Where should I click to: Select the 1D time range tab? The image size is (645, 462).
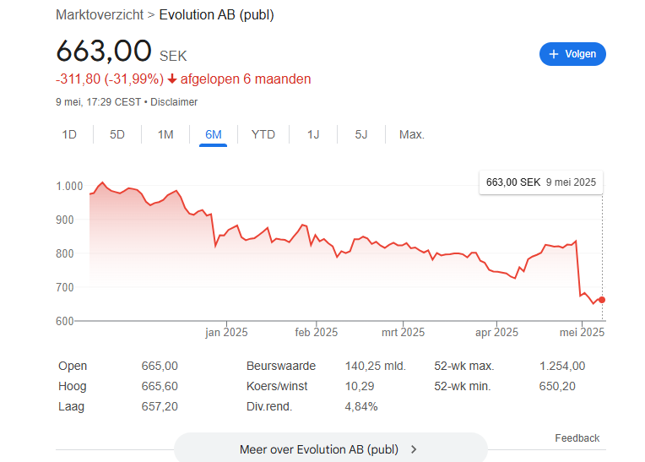(x=69, y=134)
